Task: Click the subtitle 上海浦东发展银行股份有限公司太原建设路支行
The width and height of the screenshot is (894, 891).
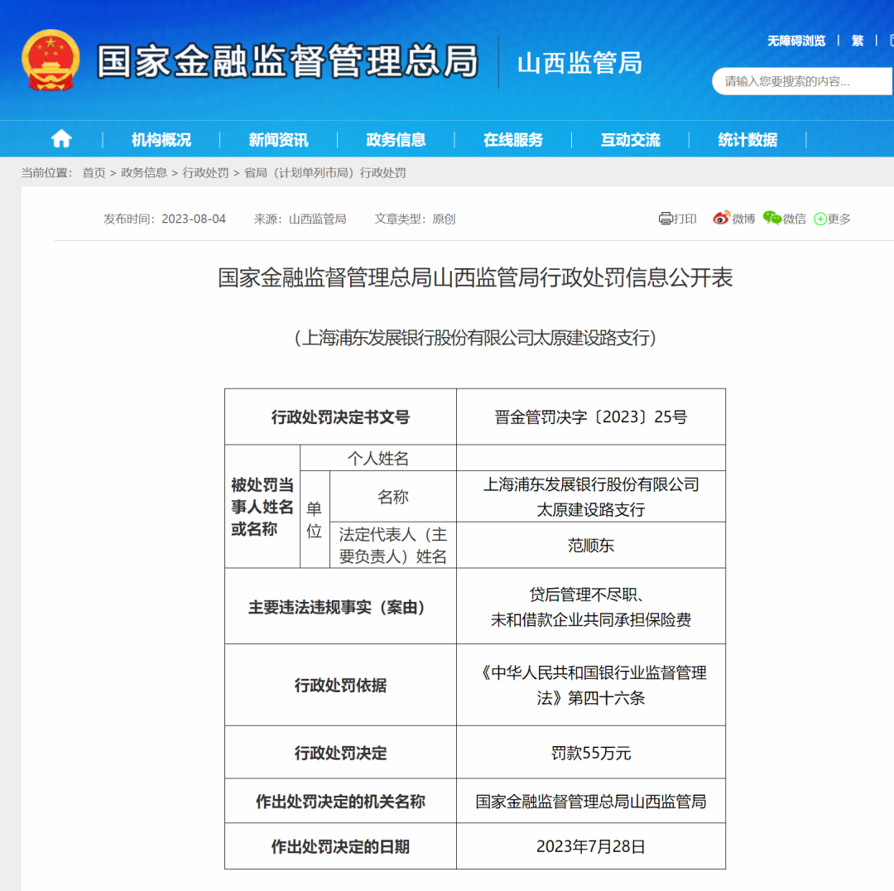Action: (x=475, y=338)
